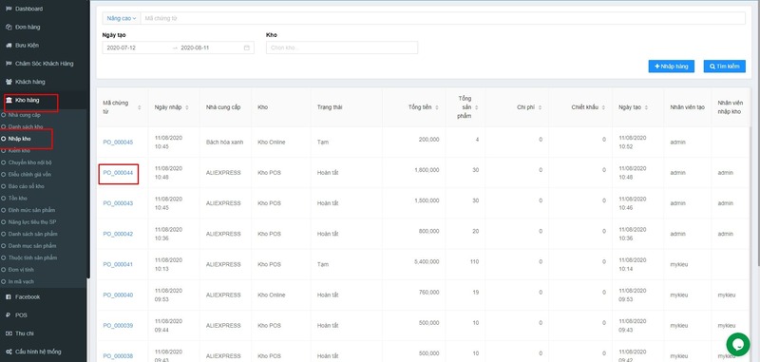Sort by Tổng tiền column arrows
Image resolution: width=760 pixels, height=362 pixels.
coord(437,107)
